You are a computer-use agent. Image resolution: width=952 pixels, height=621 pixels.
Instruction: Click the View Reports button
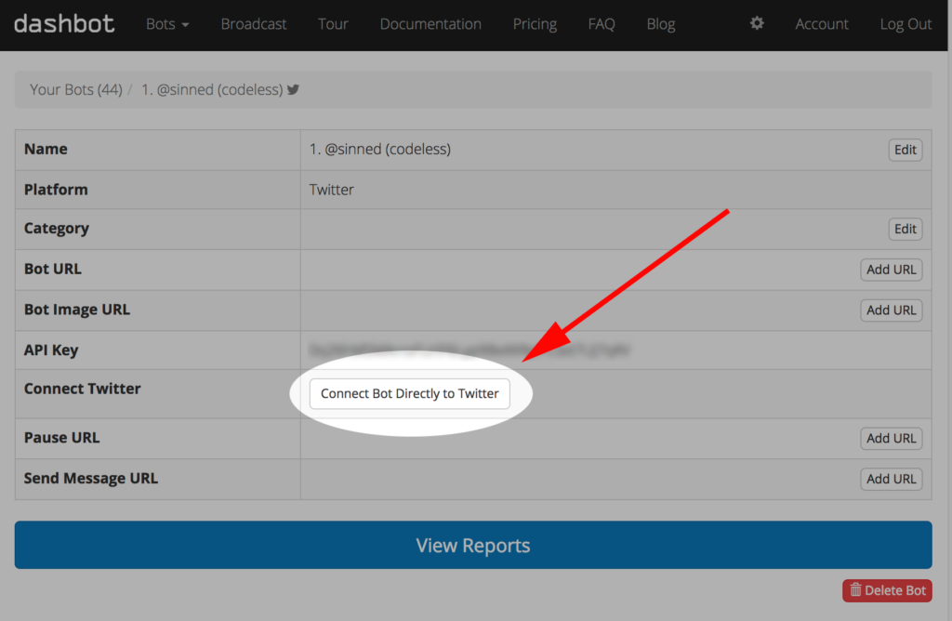pyautogui.click(x=473, y=545)
